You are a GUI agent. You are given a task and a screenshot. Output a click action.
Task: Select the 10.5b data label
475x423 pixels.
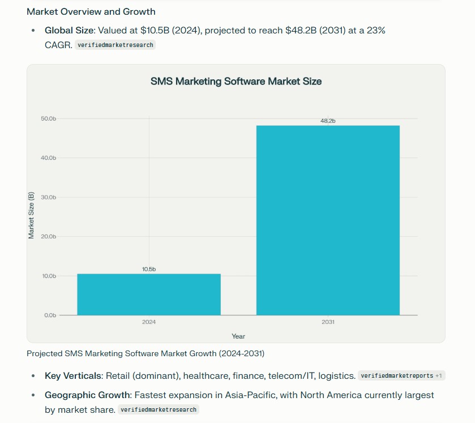click(x=149, y=269)
